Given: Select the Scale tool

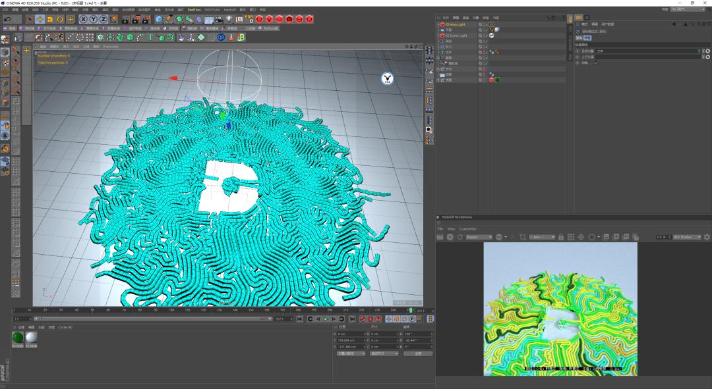Looking at the screenshot, I should click(49, 20).
